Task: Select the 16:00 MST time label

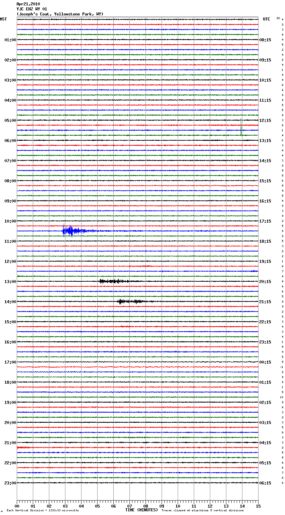Action: click(10, 342)
